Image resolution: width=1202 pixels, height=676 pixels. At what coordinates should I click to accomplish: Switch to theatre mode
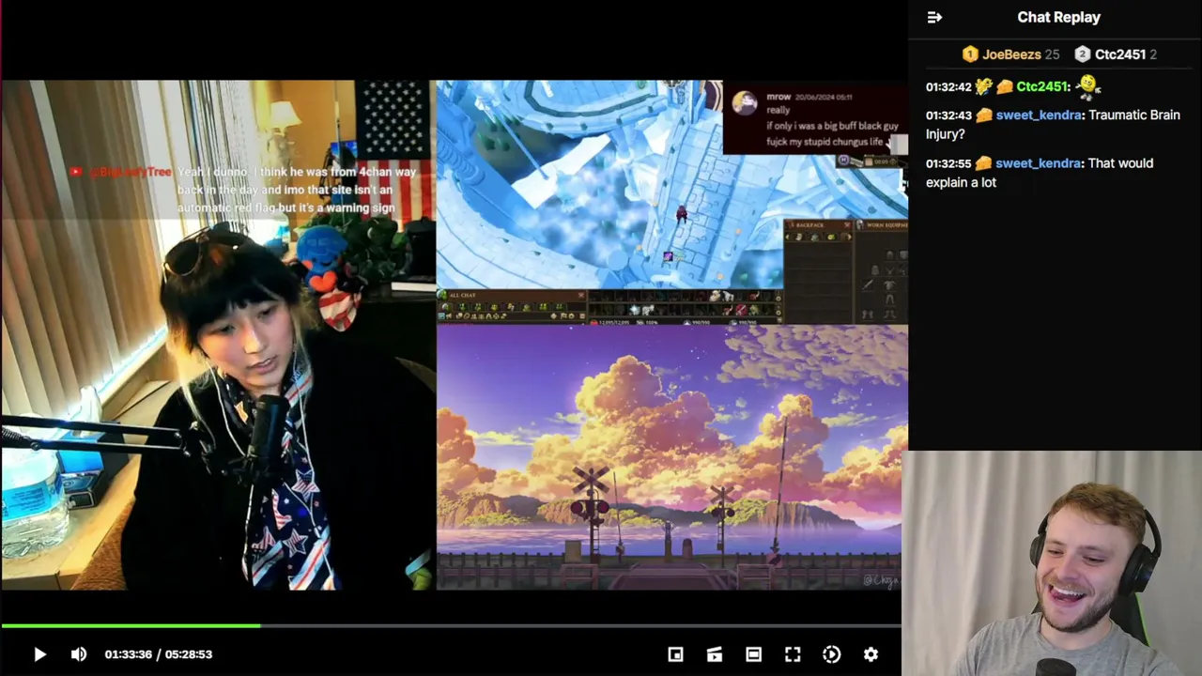tap(753, 654)
